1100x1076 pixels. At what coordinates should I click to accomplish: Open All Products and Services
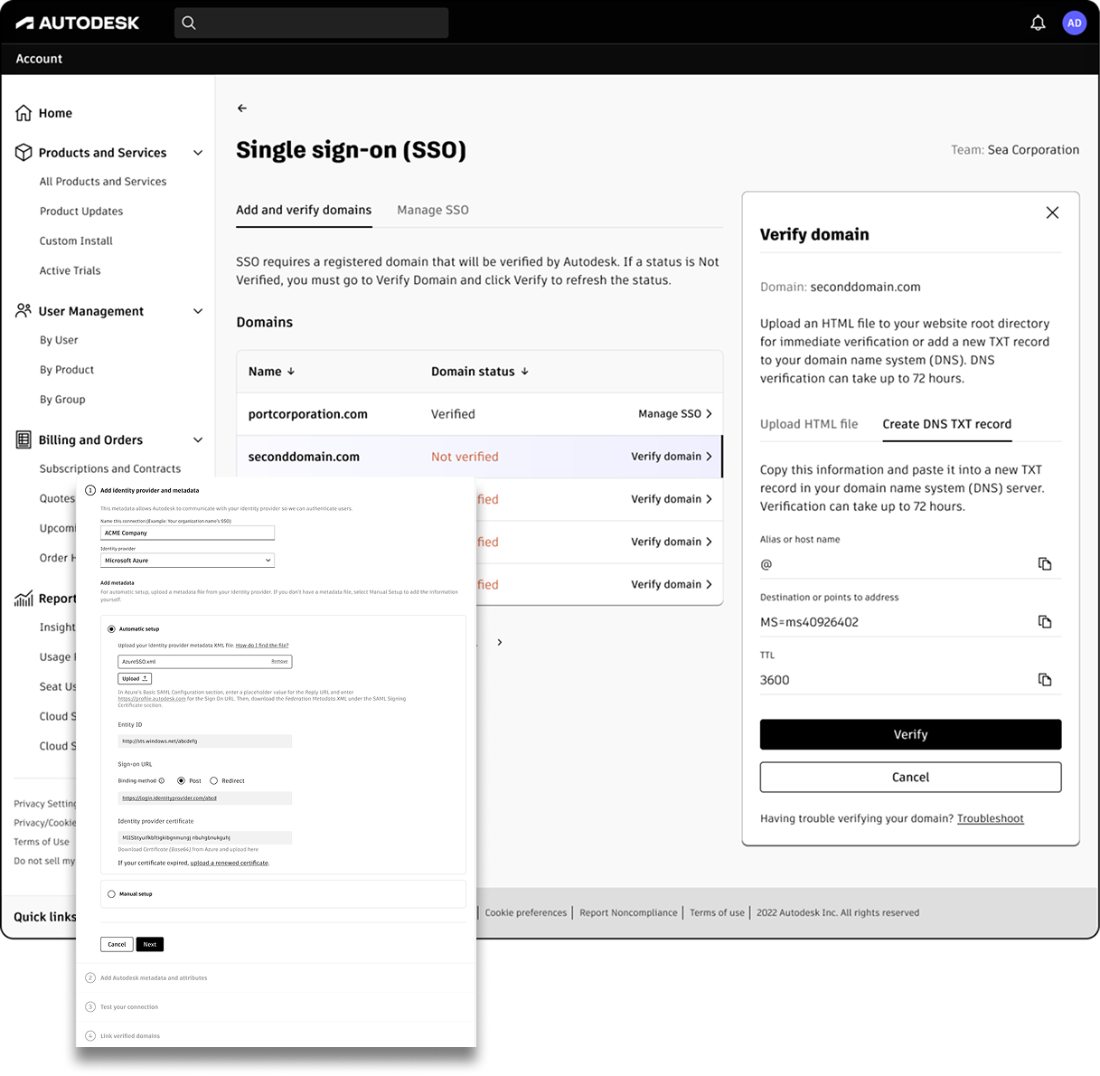(x=103, y=182)
